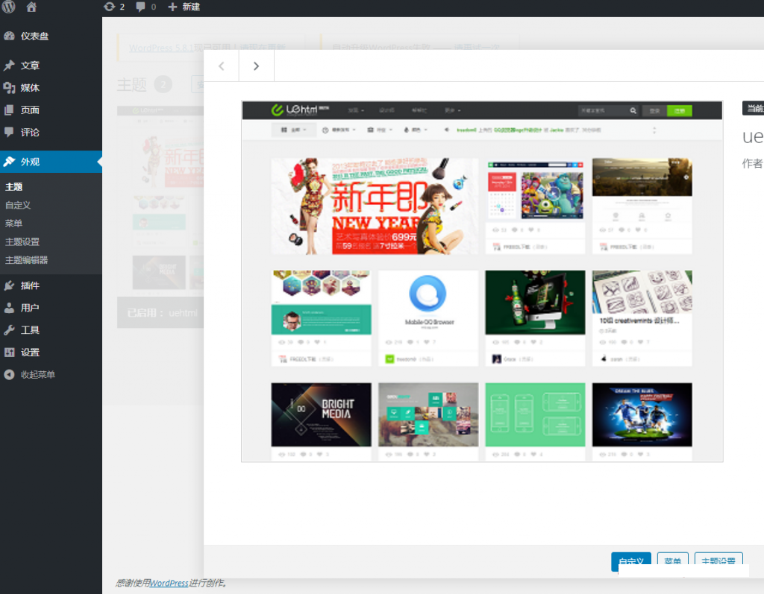Open 工具 tools in the sidebar
Screen dimensions: 764x594
(30, 330)
